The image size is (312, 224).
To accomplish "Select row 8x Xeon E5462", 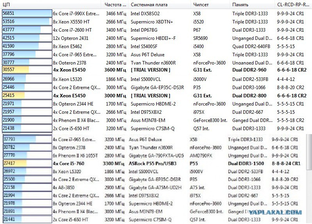I will pos(153,47).
